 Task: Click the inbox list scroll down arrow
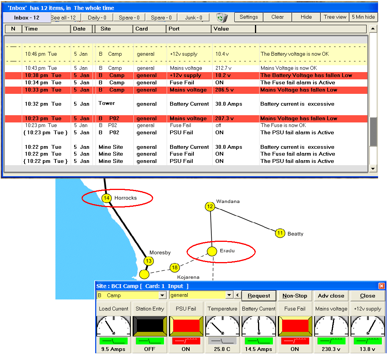click(x=373, y=169)
